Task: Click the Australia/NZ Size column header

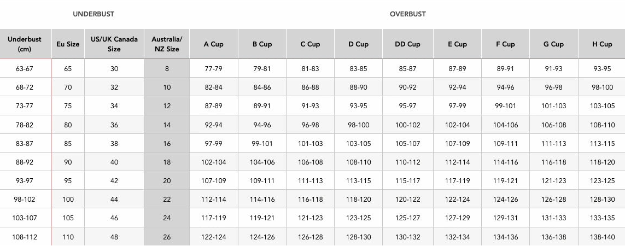Action: pos(167,44)
